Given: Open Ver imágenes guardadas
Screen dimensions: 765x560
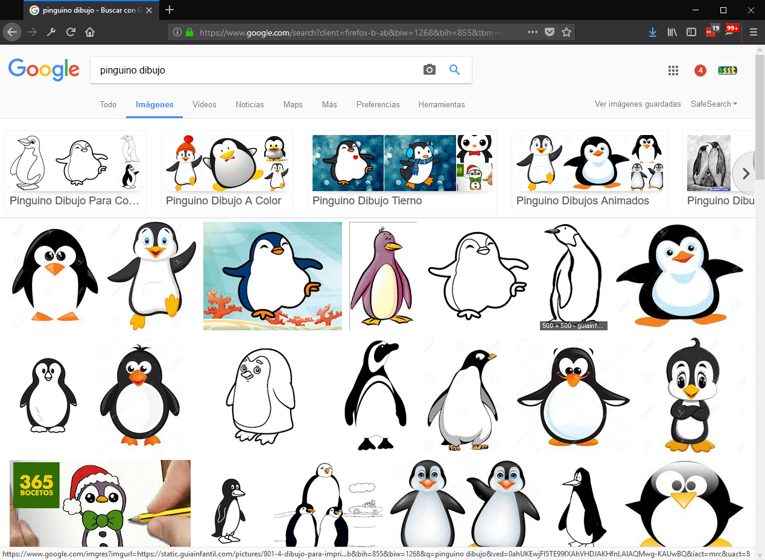Looking at the screenshot, I should tap(638, 104).
